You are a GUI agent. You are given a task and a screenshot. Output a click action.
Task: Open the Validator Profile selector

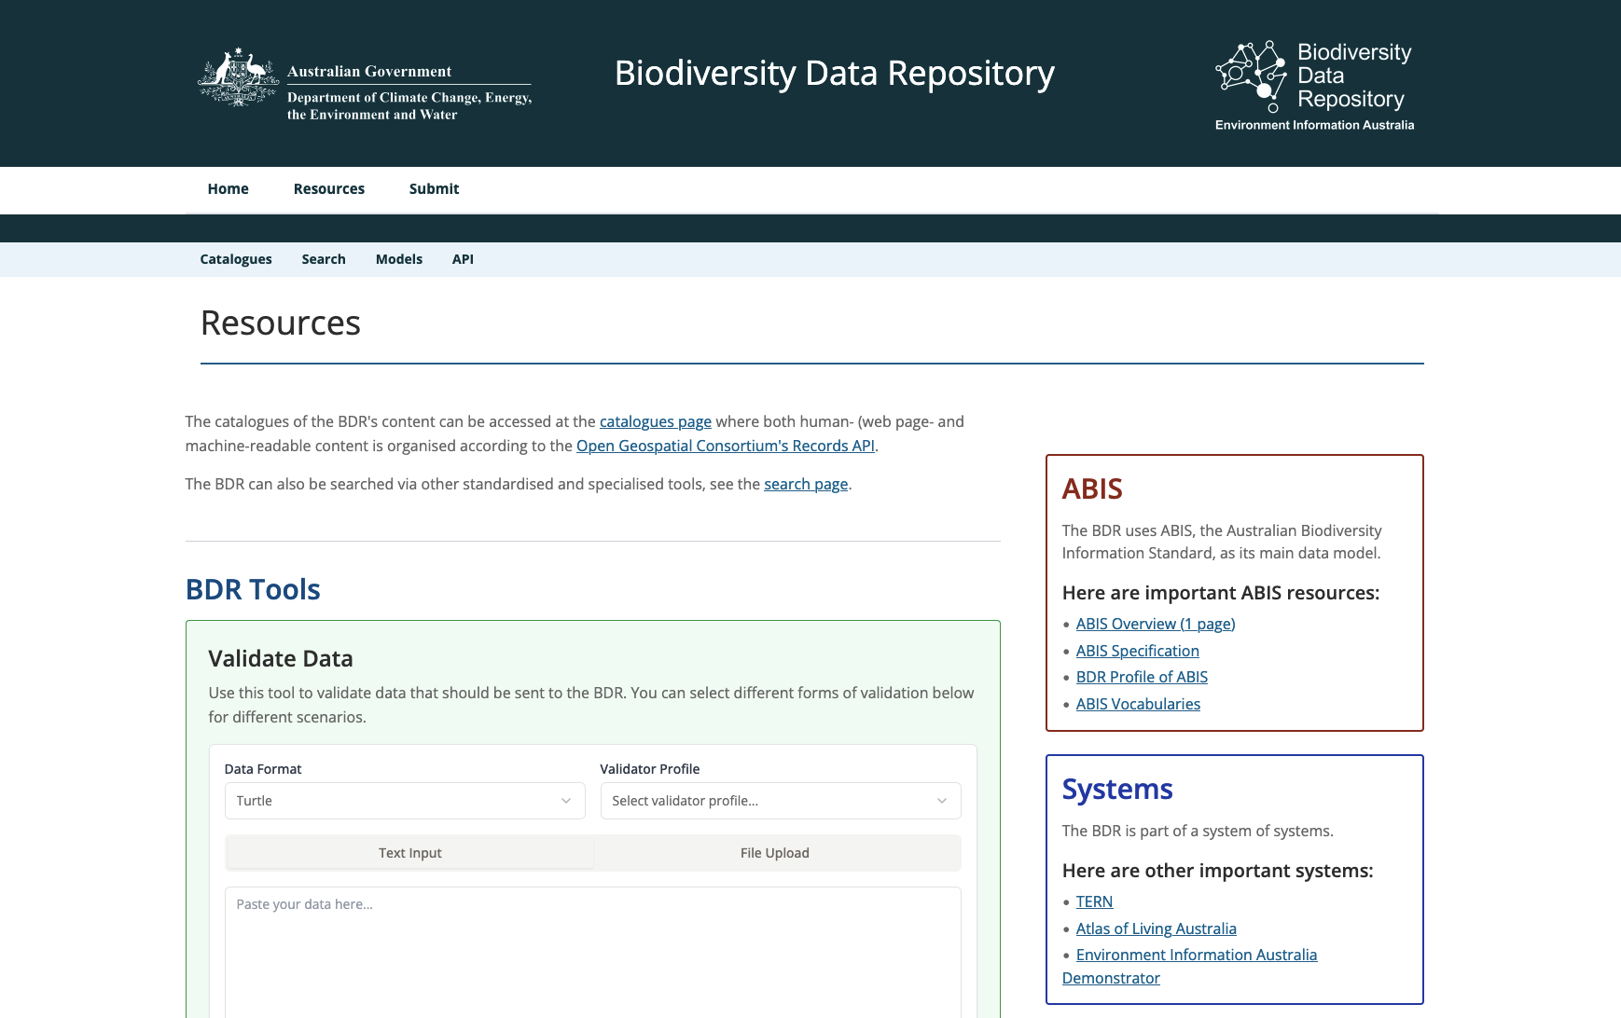(780, 800)
